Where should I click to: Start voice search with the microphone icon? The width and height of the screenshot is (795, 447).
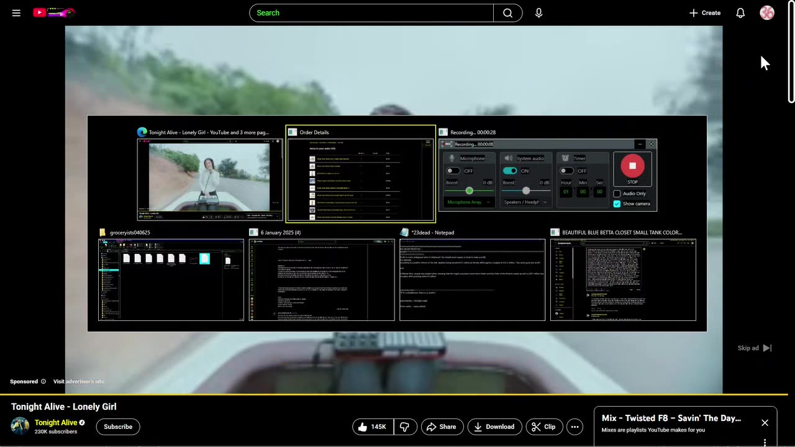click(538, 12)
